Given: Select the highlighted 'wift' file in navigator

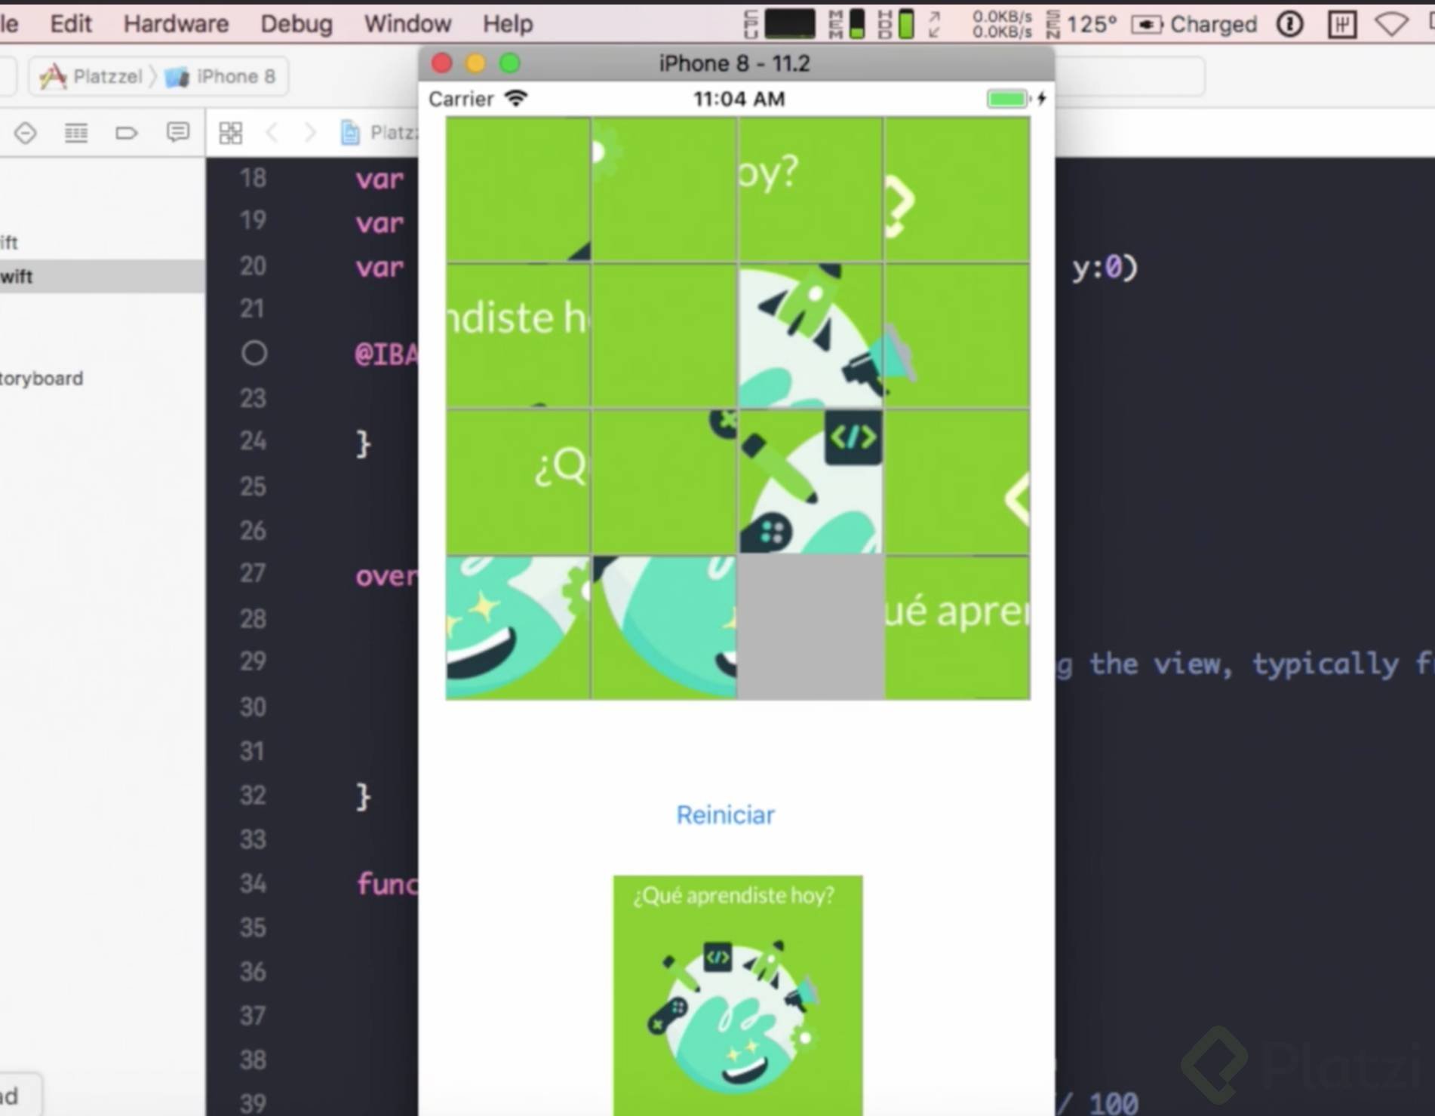Looking at the screenshot, I should click(102, 277).
